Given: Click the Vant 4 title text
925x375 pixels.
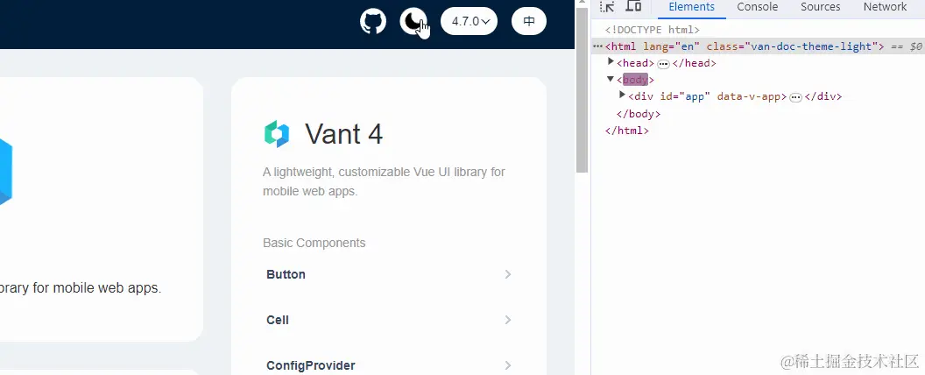Looking at the screenshot, I should [x=344, y=134].
